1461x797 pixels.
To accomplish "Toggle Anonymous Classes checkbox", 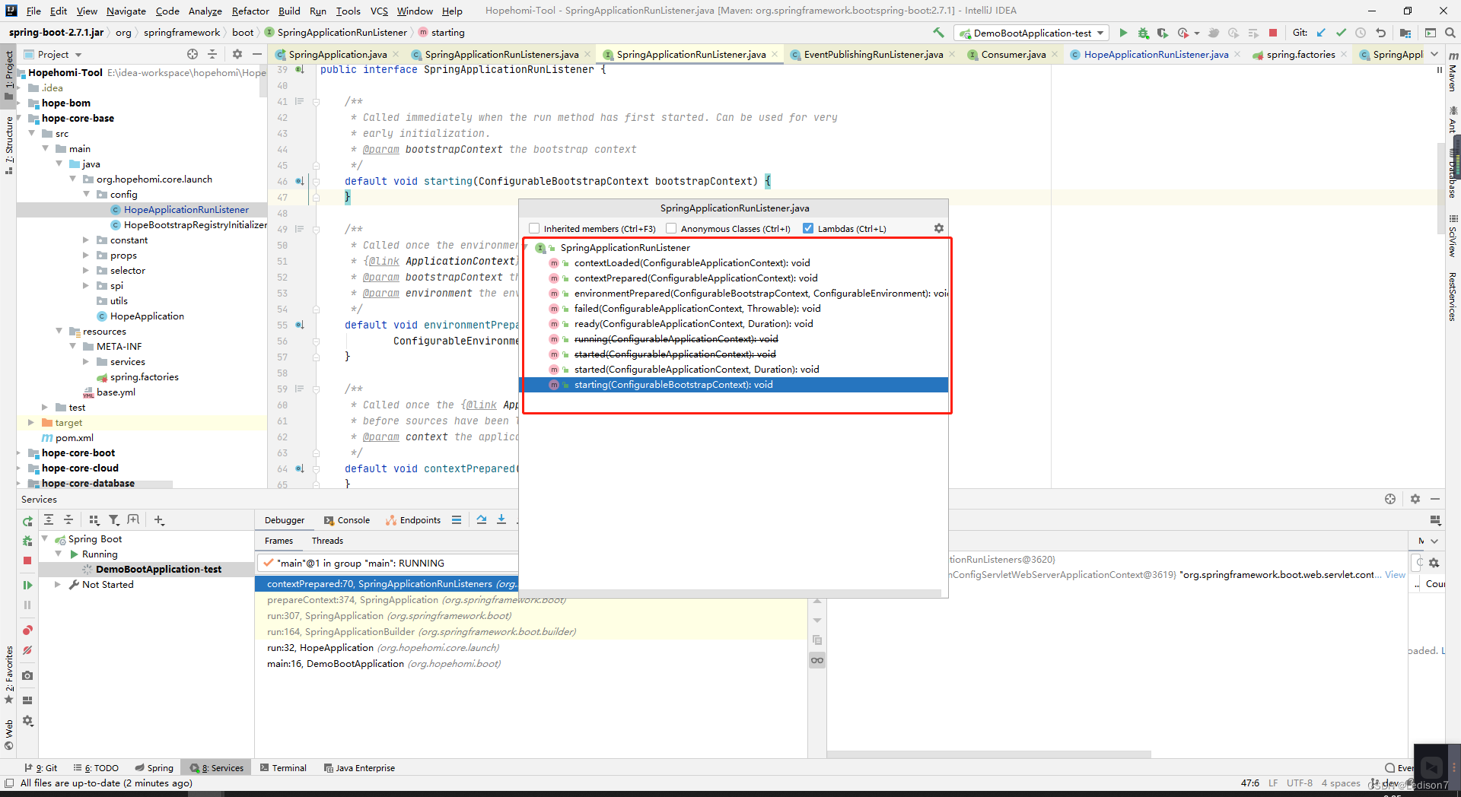I will pos(671,228).
